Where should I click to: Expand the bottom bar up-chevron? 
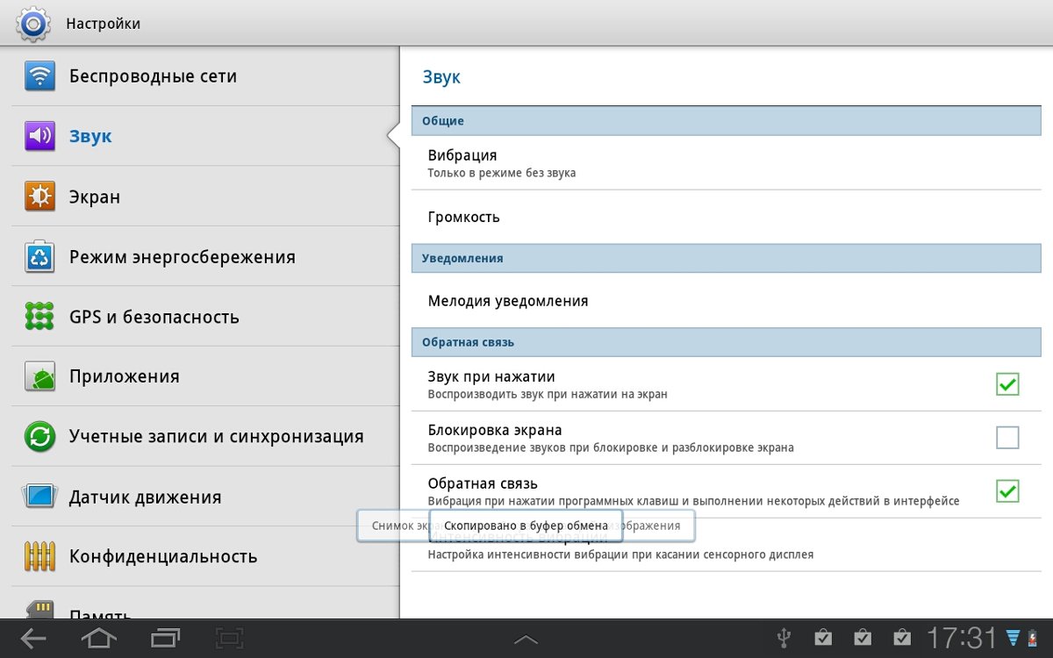coord(526,640)
